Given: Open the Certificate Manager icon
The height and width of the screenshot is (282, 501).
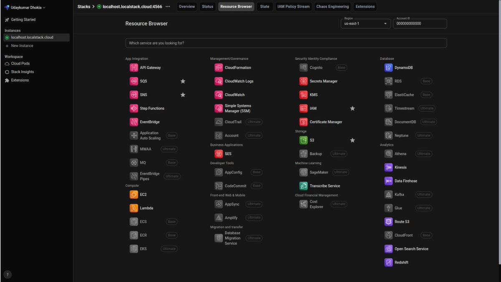Looking at the screenshot, I should click(x=304, y=122).
